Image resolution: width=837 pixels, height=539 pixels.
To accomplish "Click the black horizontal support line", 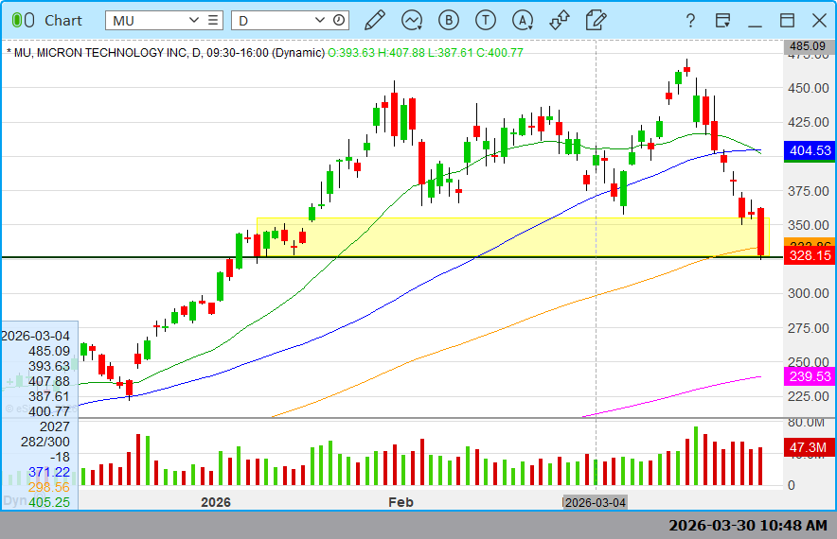I will [392, 257].
